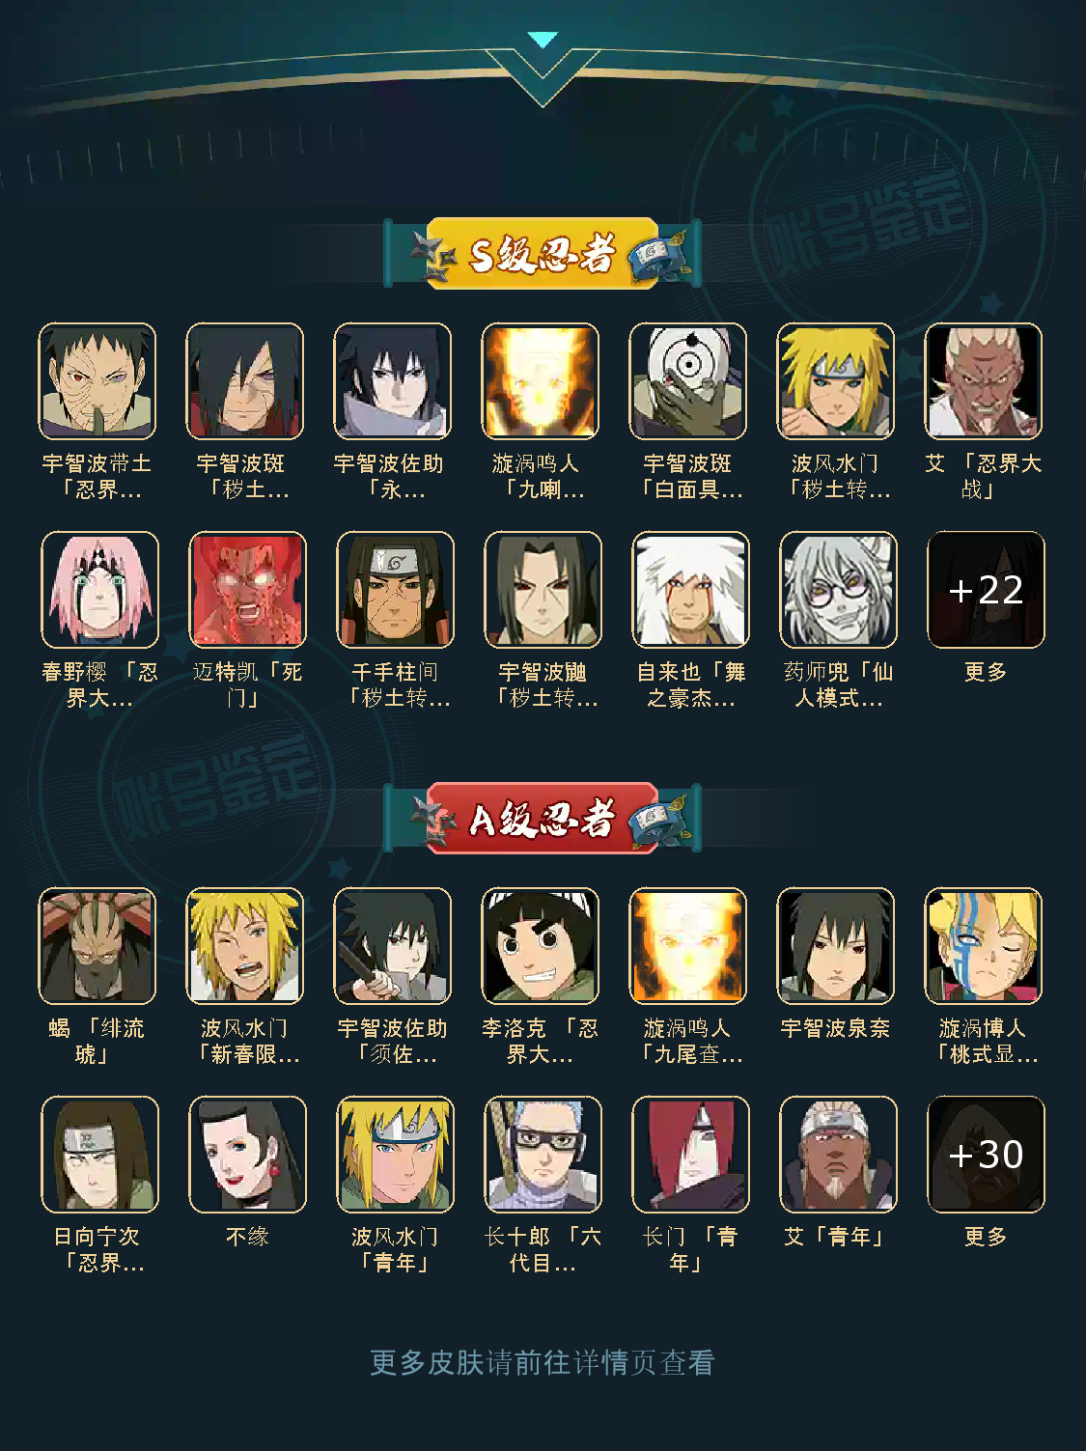This screenshot has height=1451, width=1086.
Task: Click the S级忍者 section banner
Action: (543, 254)
